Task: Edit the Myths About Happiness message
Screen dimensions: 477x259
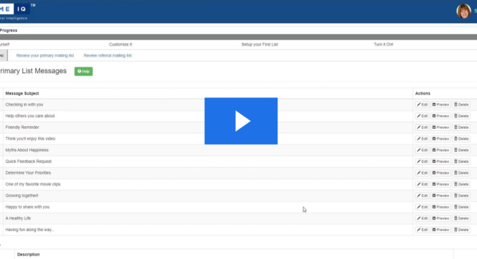Action: (x=422, y=150)
